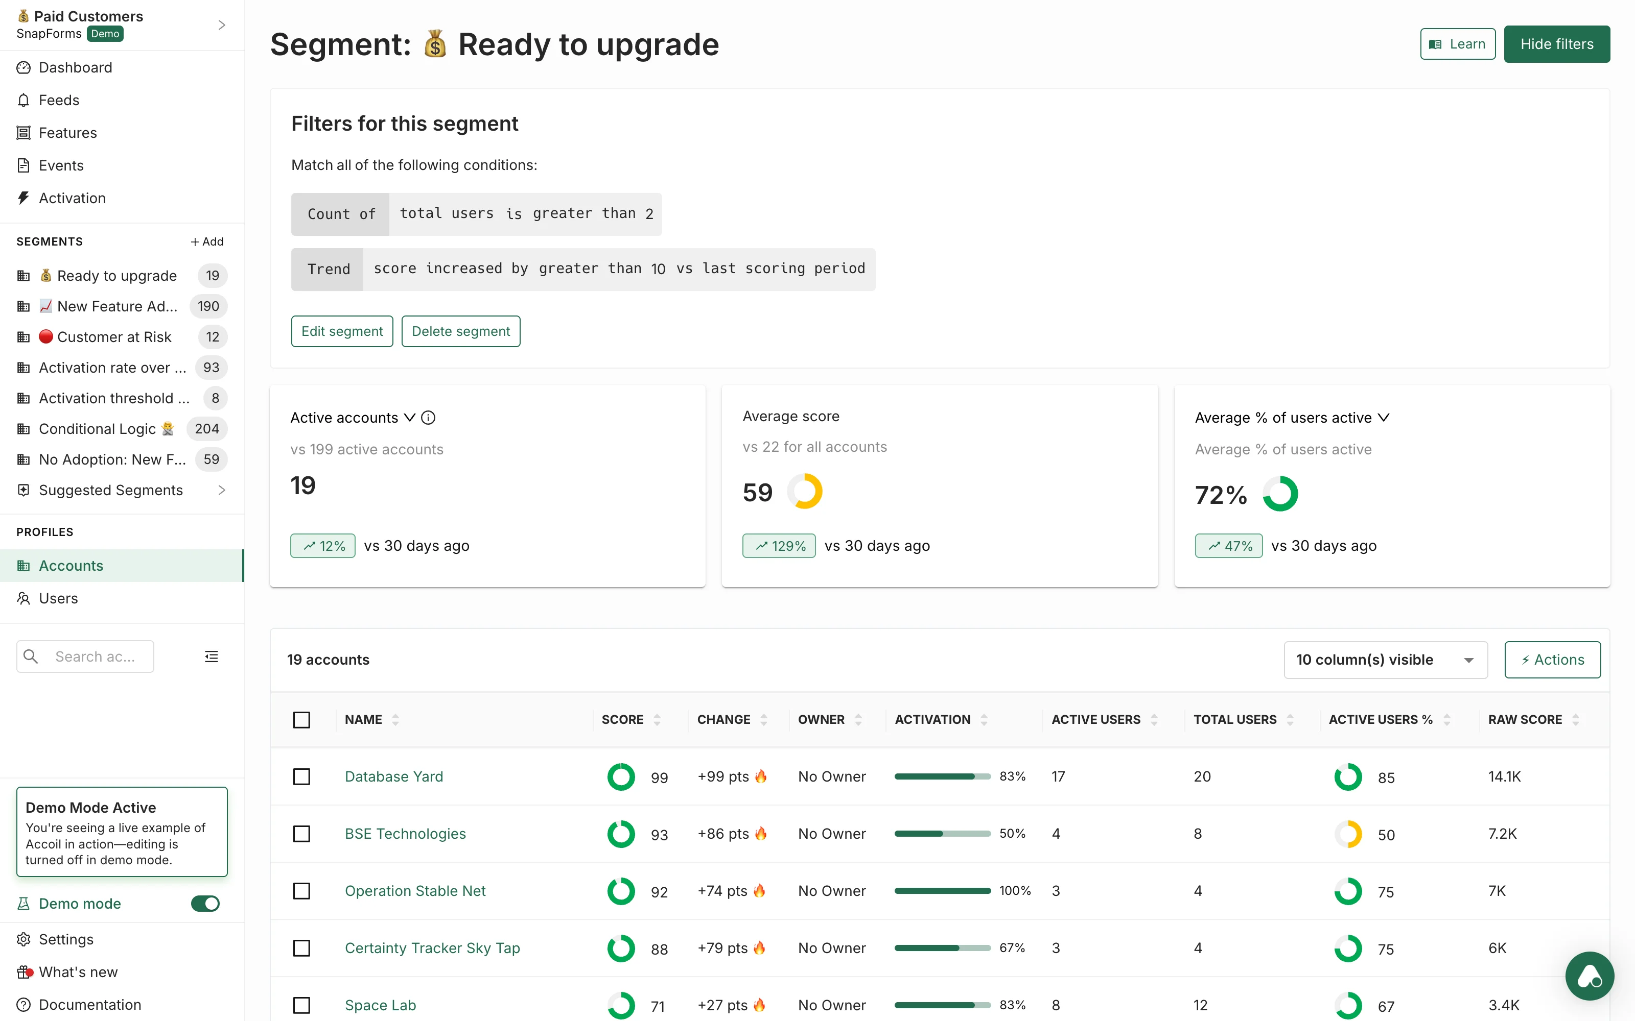Click the filter icon next to account search
Screen dimensions: 1635x1021
pyautogui.click(x=212, y=655)
